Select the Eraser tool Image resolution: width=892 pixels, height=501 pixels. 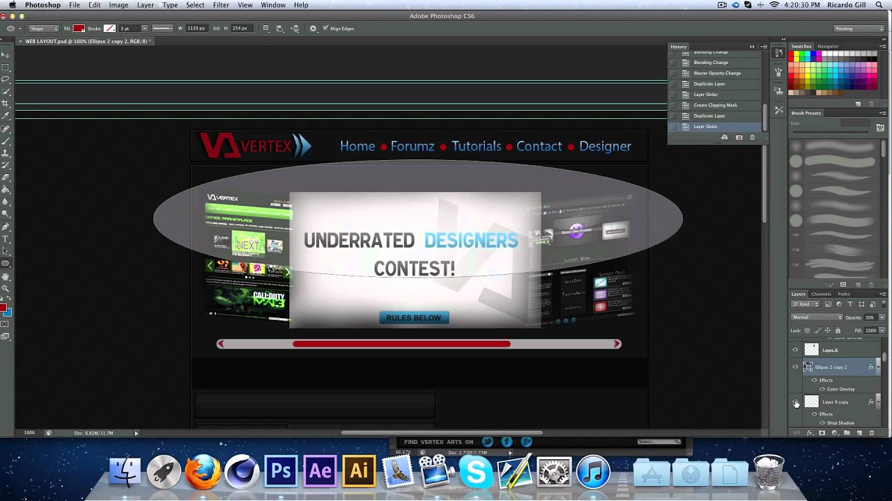pyautogui.click(x=6, y=177)
